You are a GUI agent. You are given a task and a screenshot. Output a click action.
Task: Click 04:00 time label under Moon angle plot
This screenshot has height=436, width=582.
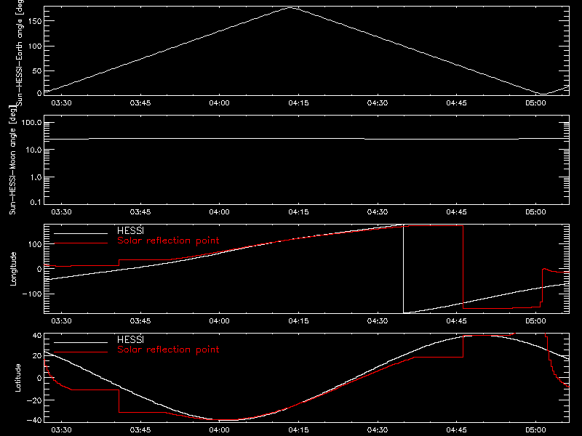pyautogui.click(x=220, y=211)
